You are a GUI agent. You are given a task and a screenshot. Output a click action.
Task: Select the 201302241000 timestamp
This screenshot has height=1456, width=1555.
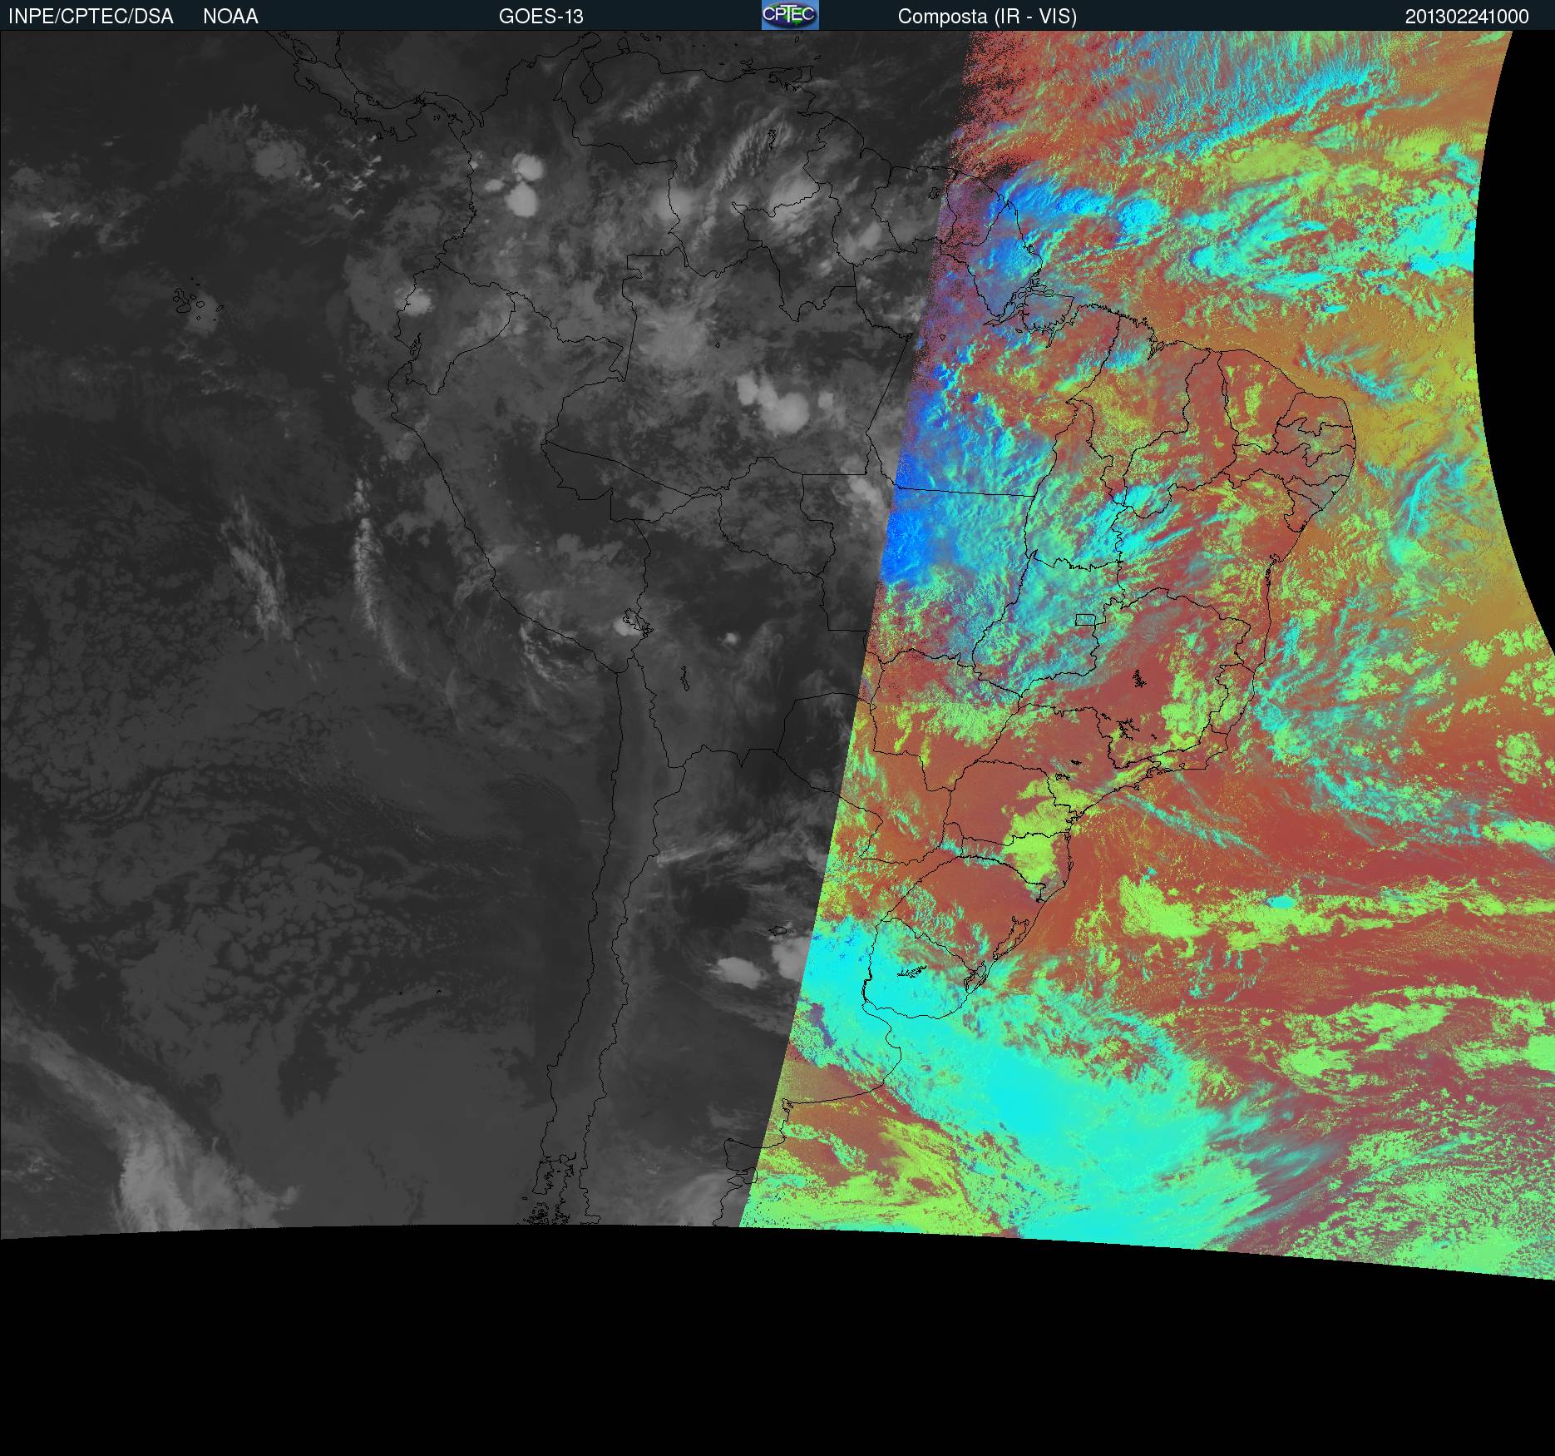click(x=1467, y=17)
